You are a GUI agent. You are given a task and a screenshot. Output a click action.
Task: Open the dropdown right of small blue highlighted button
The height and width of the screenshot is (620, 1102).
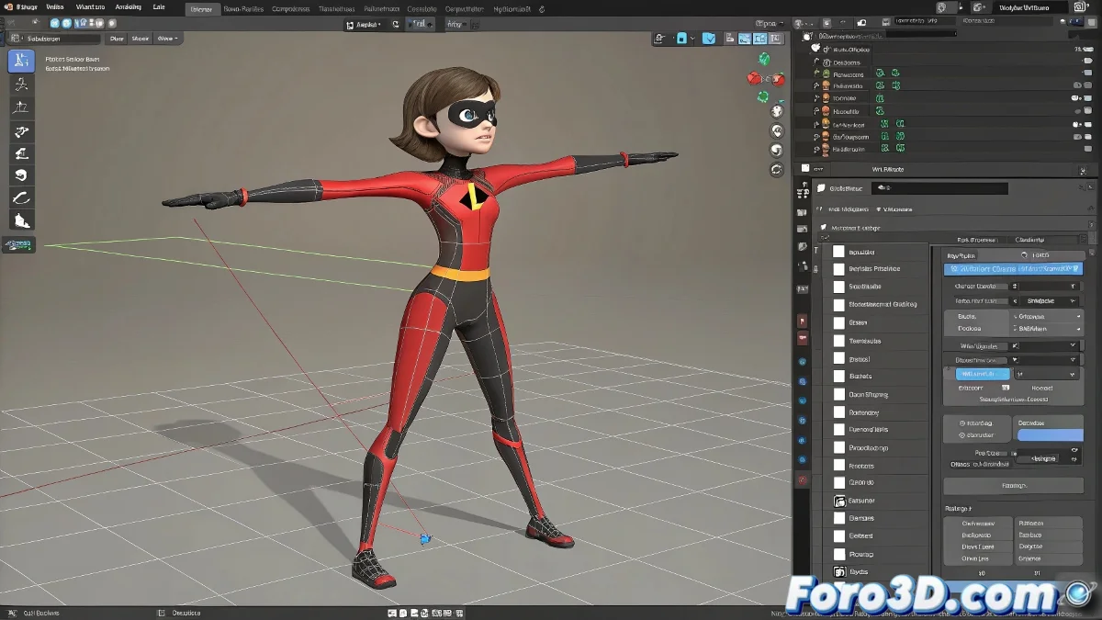point(1047,374)
